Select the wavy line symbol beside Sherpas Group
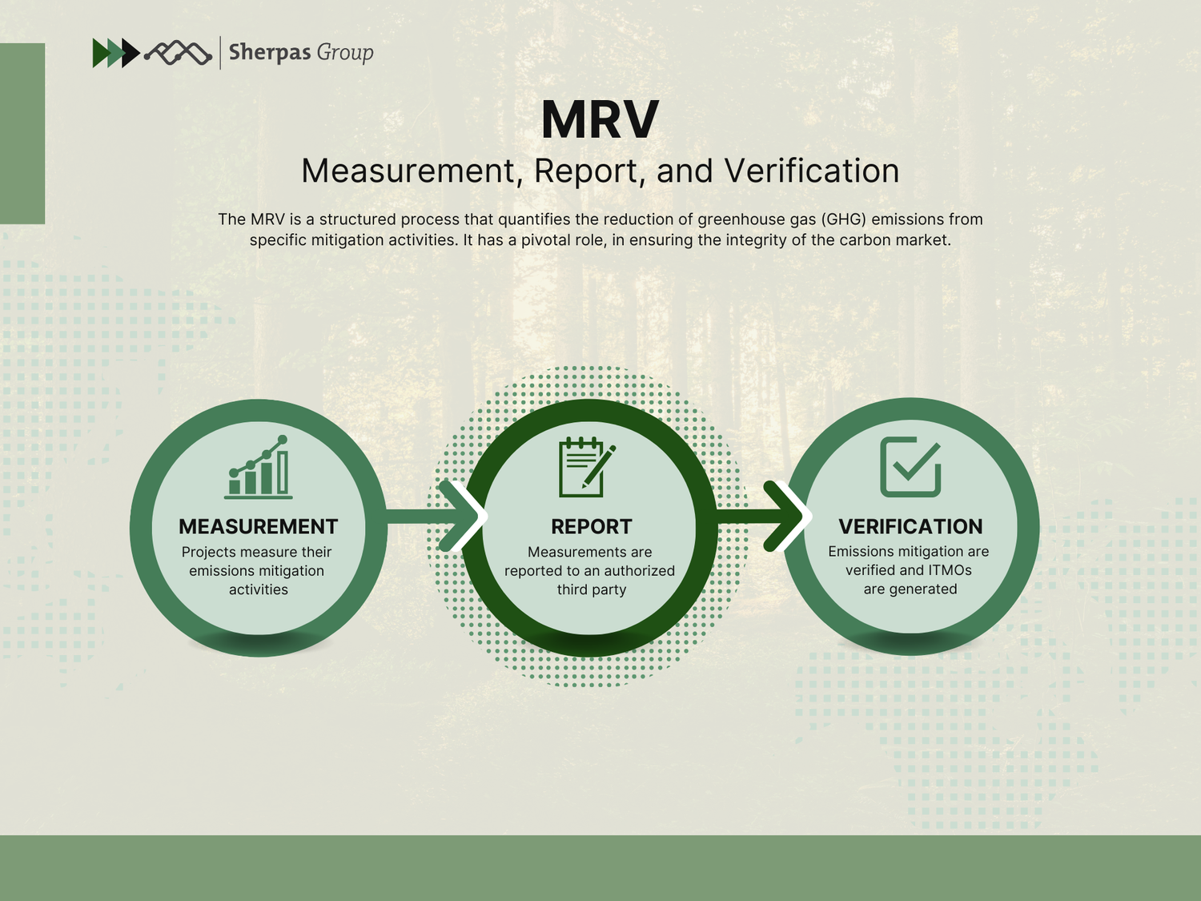The height and width of the screenshot is (901, 1201). click(x=178, y=53)
